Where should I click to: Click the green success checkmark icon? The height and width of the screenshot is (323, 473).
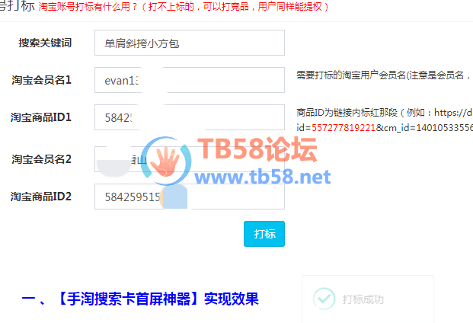[x=324, y=299]
